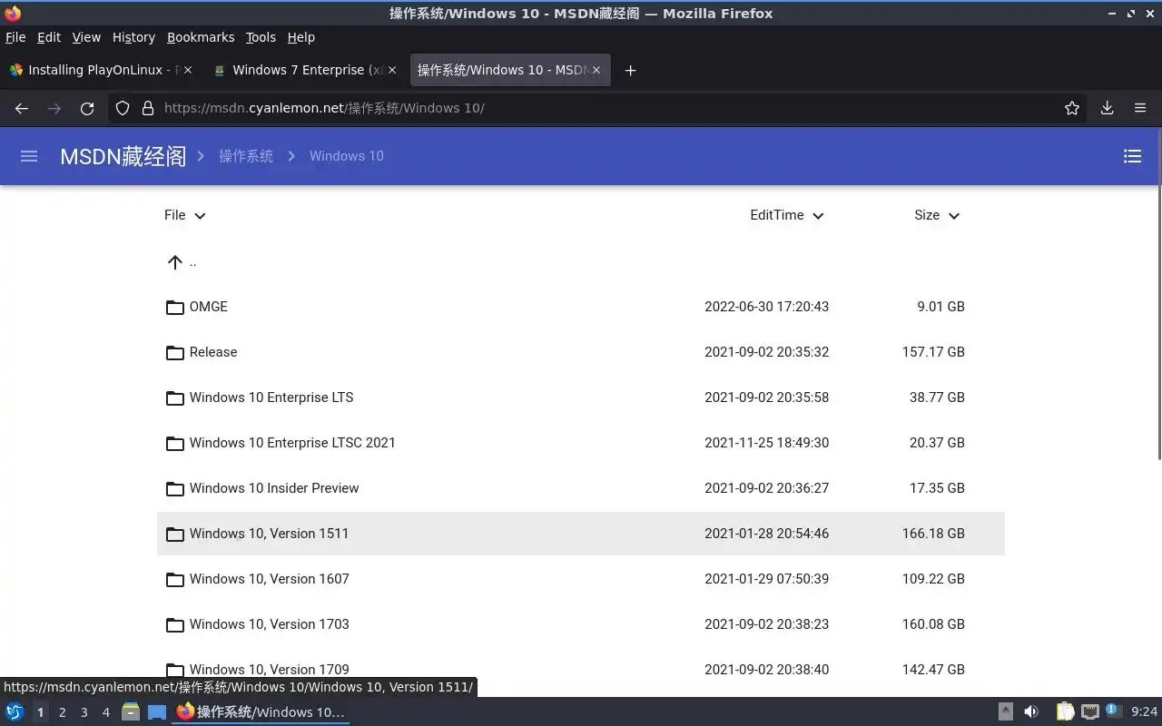1162x726 pixels.
Task: Open the taskbar start menu icon
Action: (x=15, y=712)
